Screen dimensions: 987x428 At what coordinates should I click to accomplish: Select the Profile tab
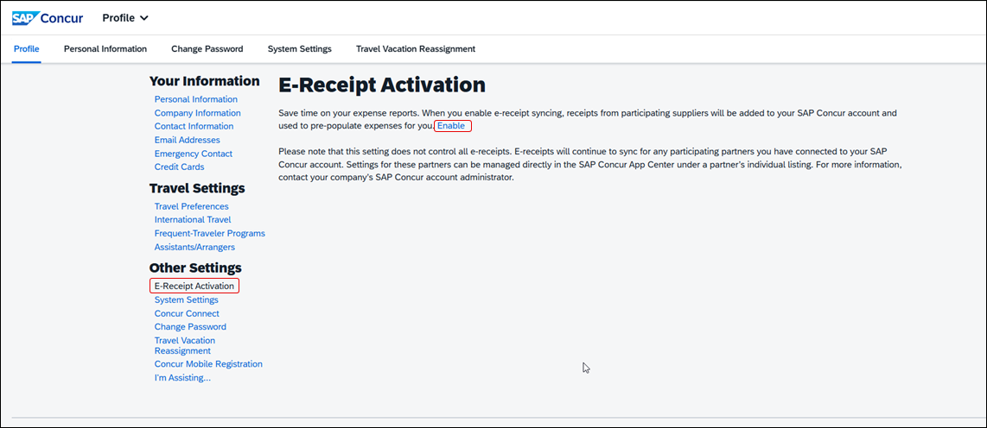(x=27, y=48)
